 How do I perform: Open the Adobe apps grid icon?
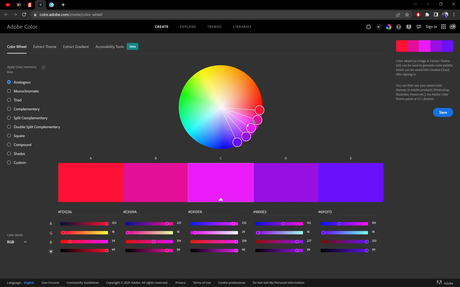click(443, 27)
